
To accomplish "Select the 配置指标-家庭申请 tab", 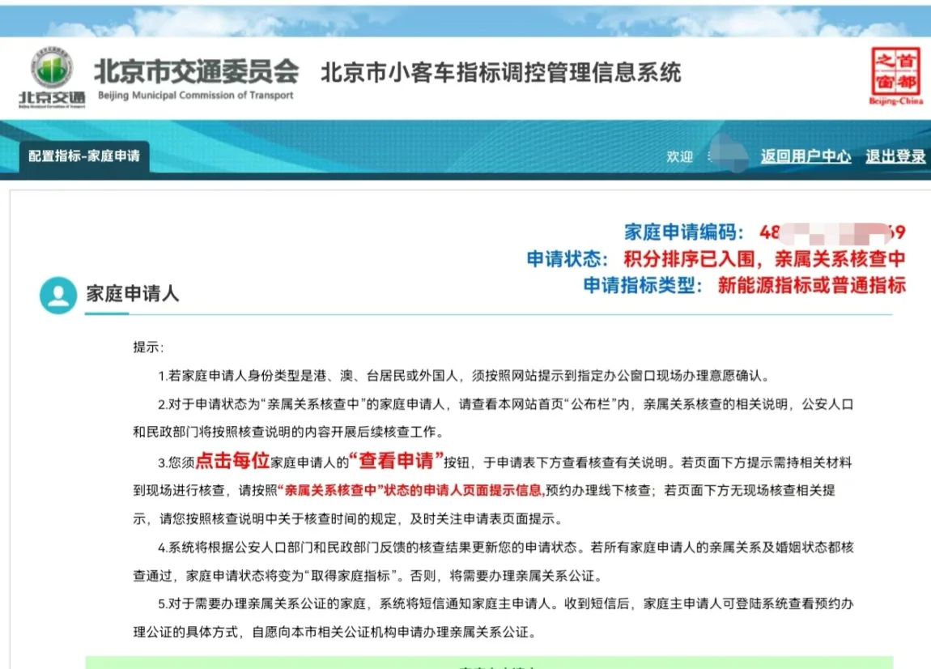I will click(84, 156).
